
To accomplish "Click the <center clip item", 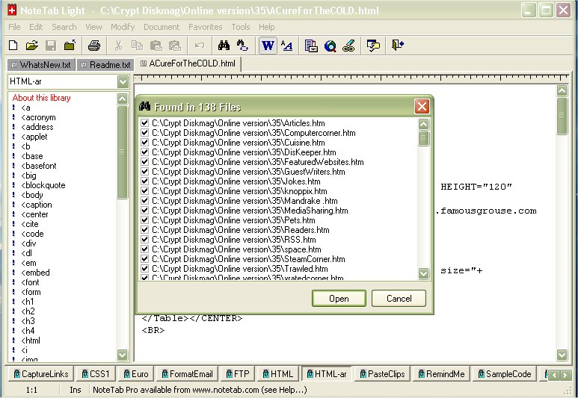I will 34,214.
